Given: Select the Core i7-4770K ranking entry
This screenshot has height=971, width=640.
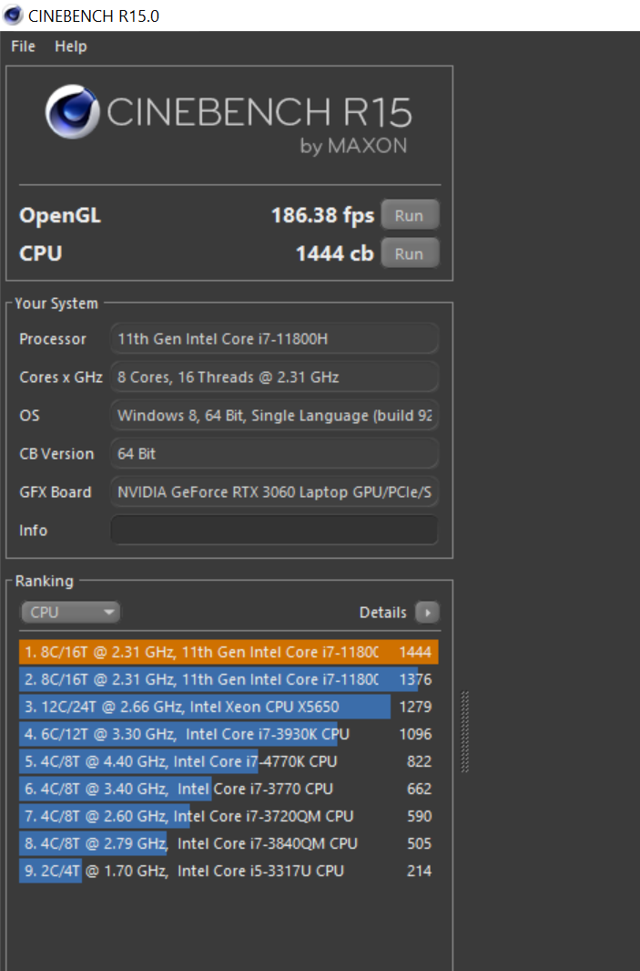Looking at the screenshot, I should pos(229,761).
